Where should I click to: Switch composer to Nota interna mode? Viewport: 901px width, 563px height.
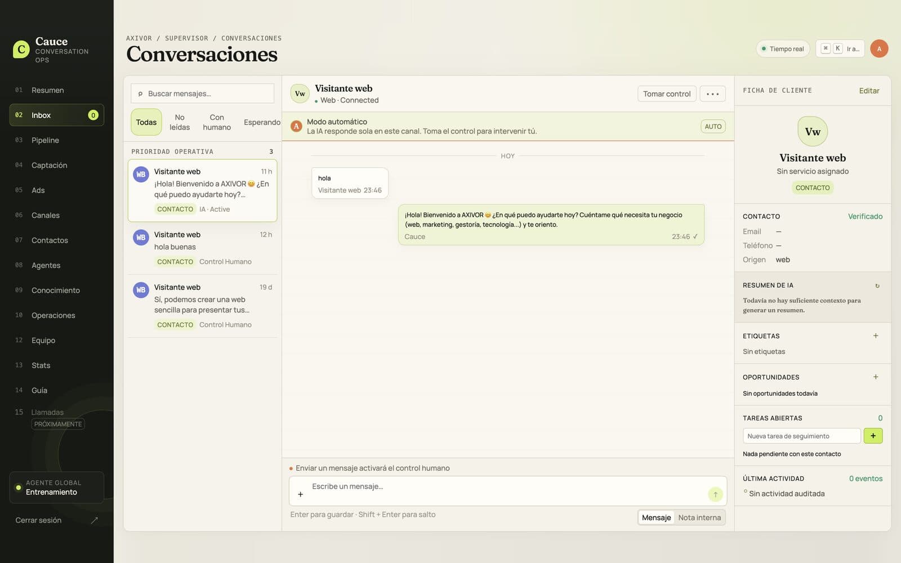tap(699, 517)
